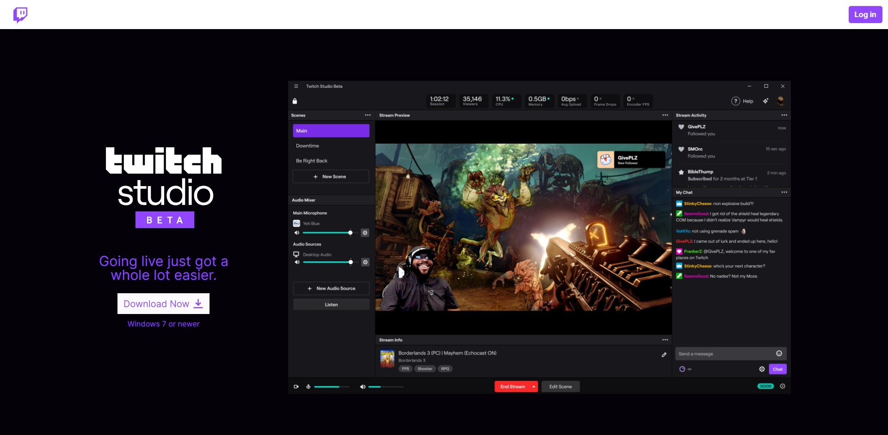The width and height of the screenshot is (888, 435).
Task: Click the Frame Drops stat tile
Action: [x=605, y=101]
